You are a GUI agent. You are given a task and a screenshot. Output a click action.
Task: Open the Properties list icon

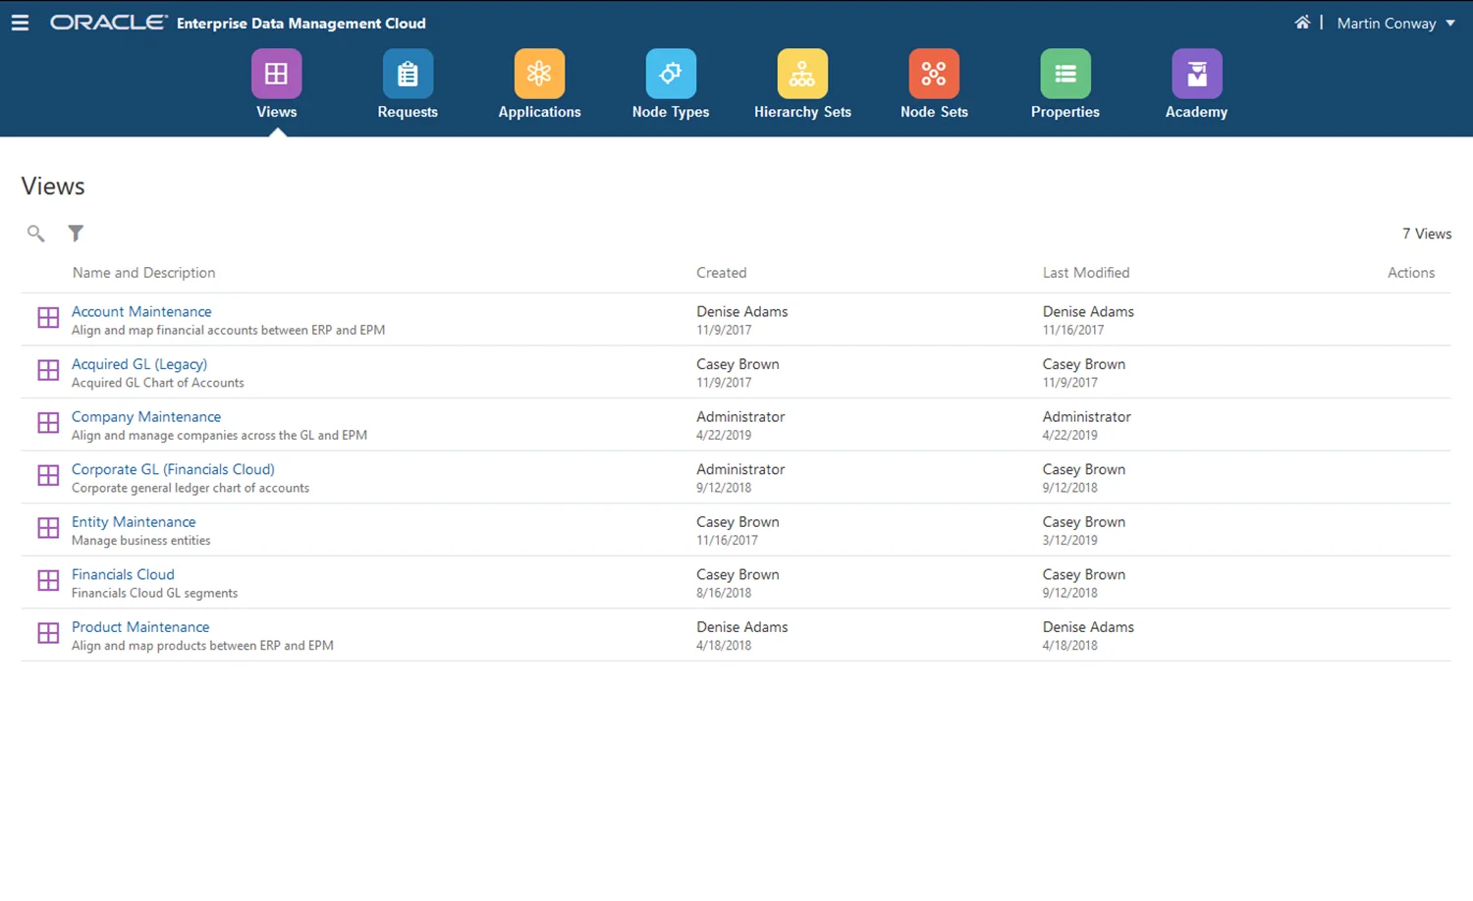(1065, 74)
